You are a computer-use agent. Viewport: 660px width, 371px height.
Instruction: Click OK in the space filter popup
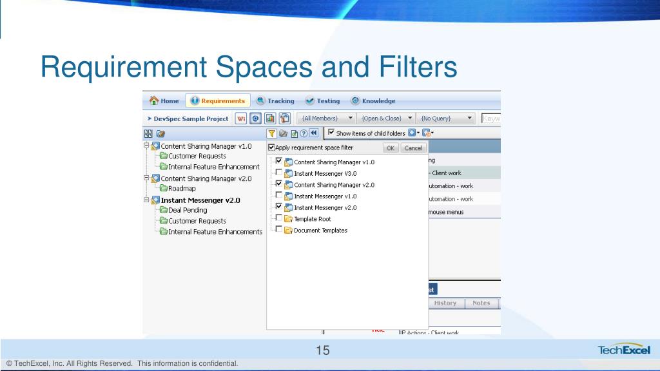pyautogui.click(x=391, y=148)
